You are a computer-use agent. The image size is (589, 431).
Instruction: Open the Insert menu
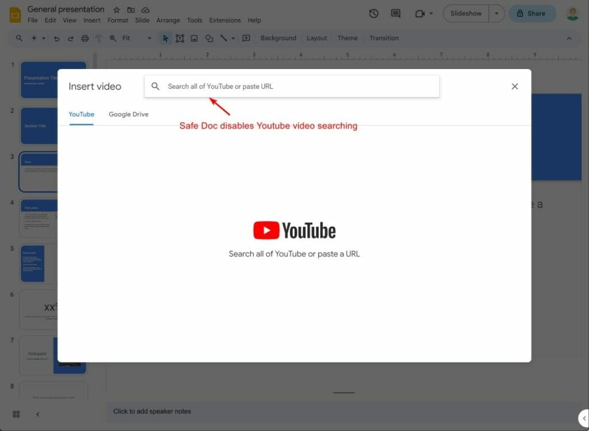click(x=92, y=20)
